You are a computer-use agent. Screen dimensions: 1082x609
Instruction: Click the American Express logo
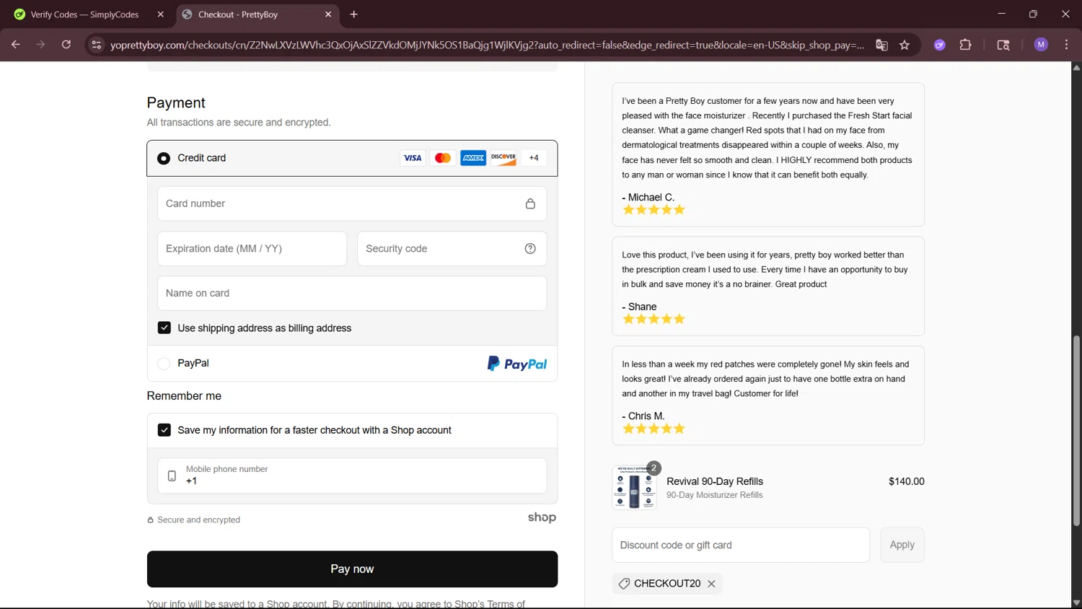coord(473,158)
